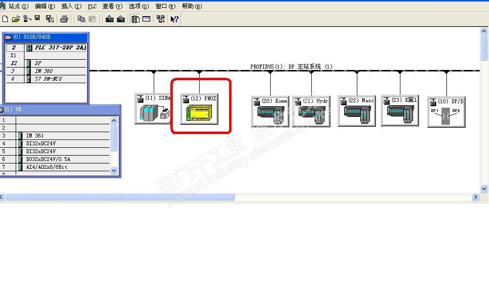
Task: Click the Print toolbar icon
Action: [x=64, y=19]
